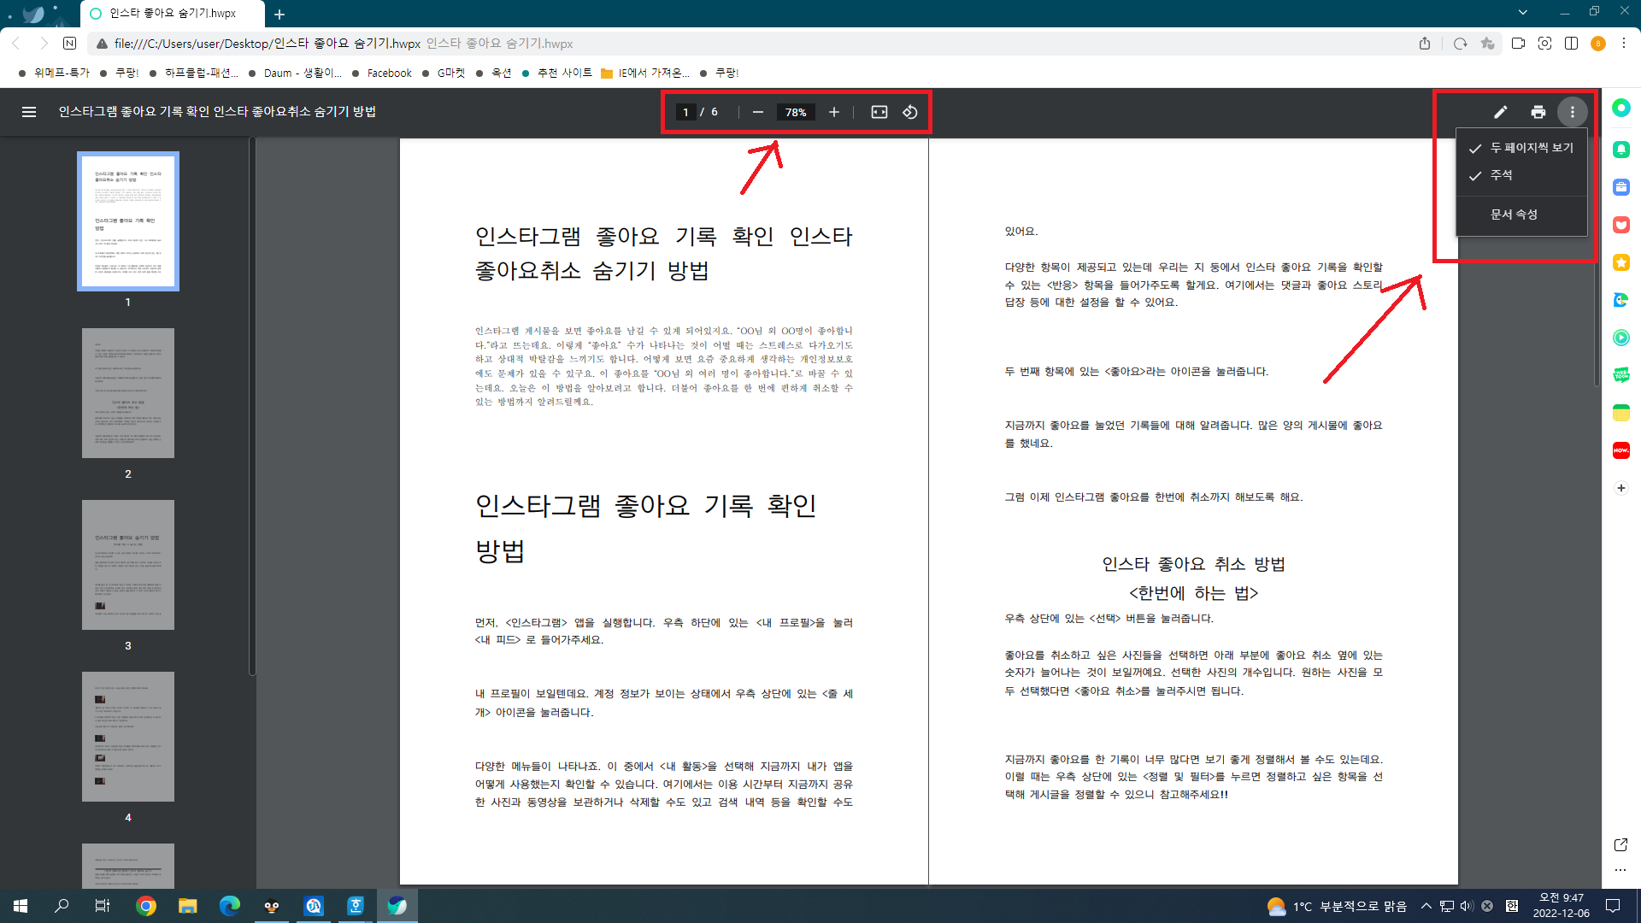The width and height of the screenshot is (1641, 923).
Task: Open Chrome from the Windows taskbar
Action: 146,906
